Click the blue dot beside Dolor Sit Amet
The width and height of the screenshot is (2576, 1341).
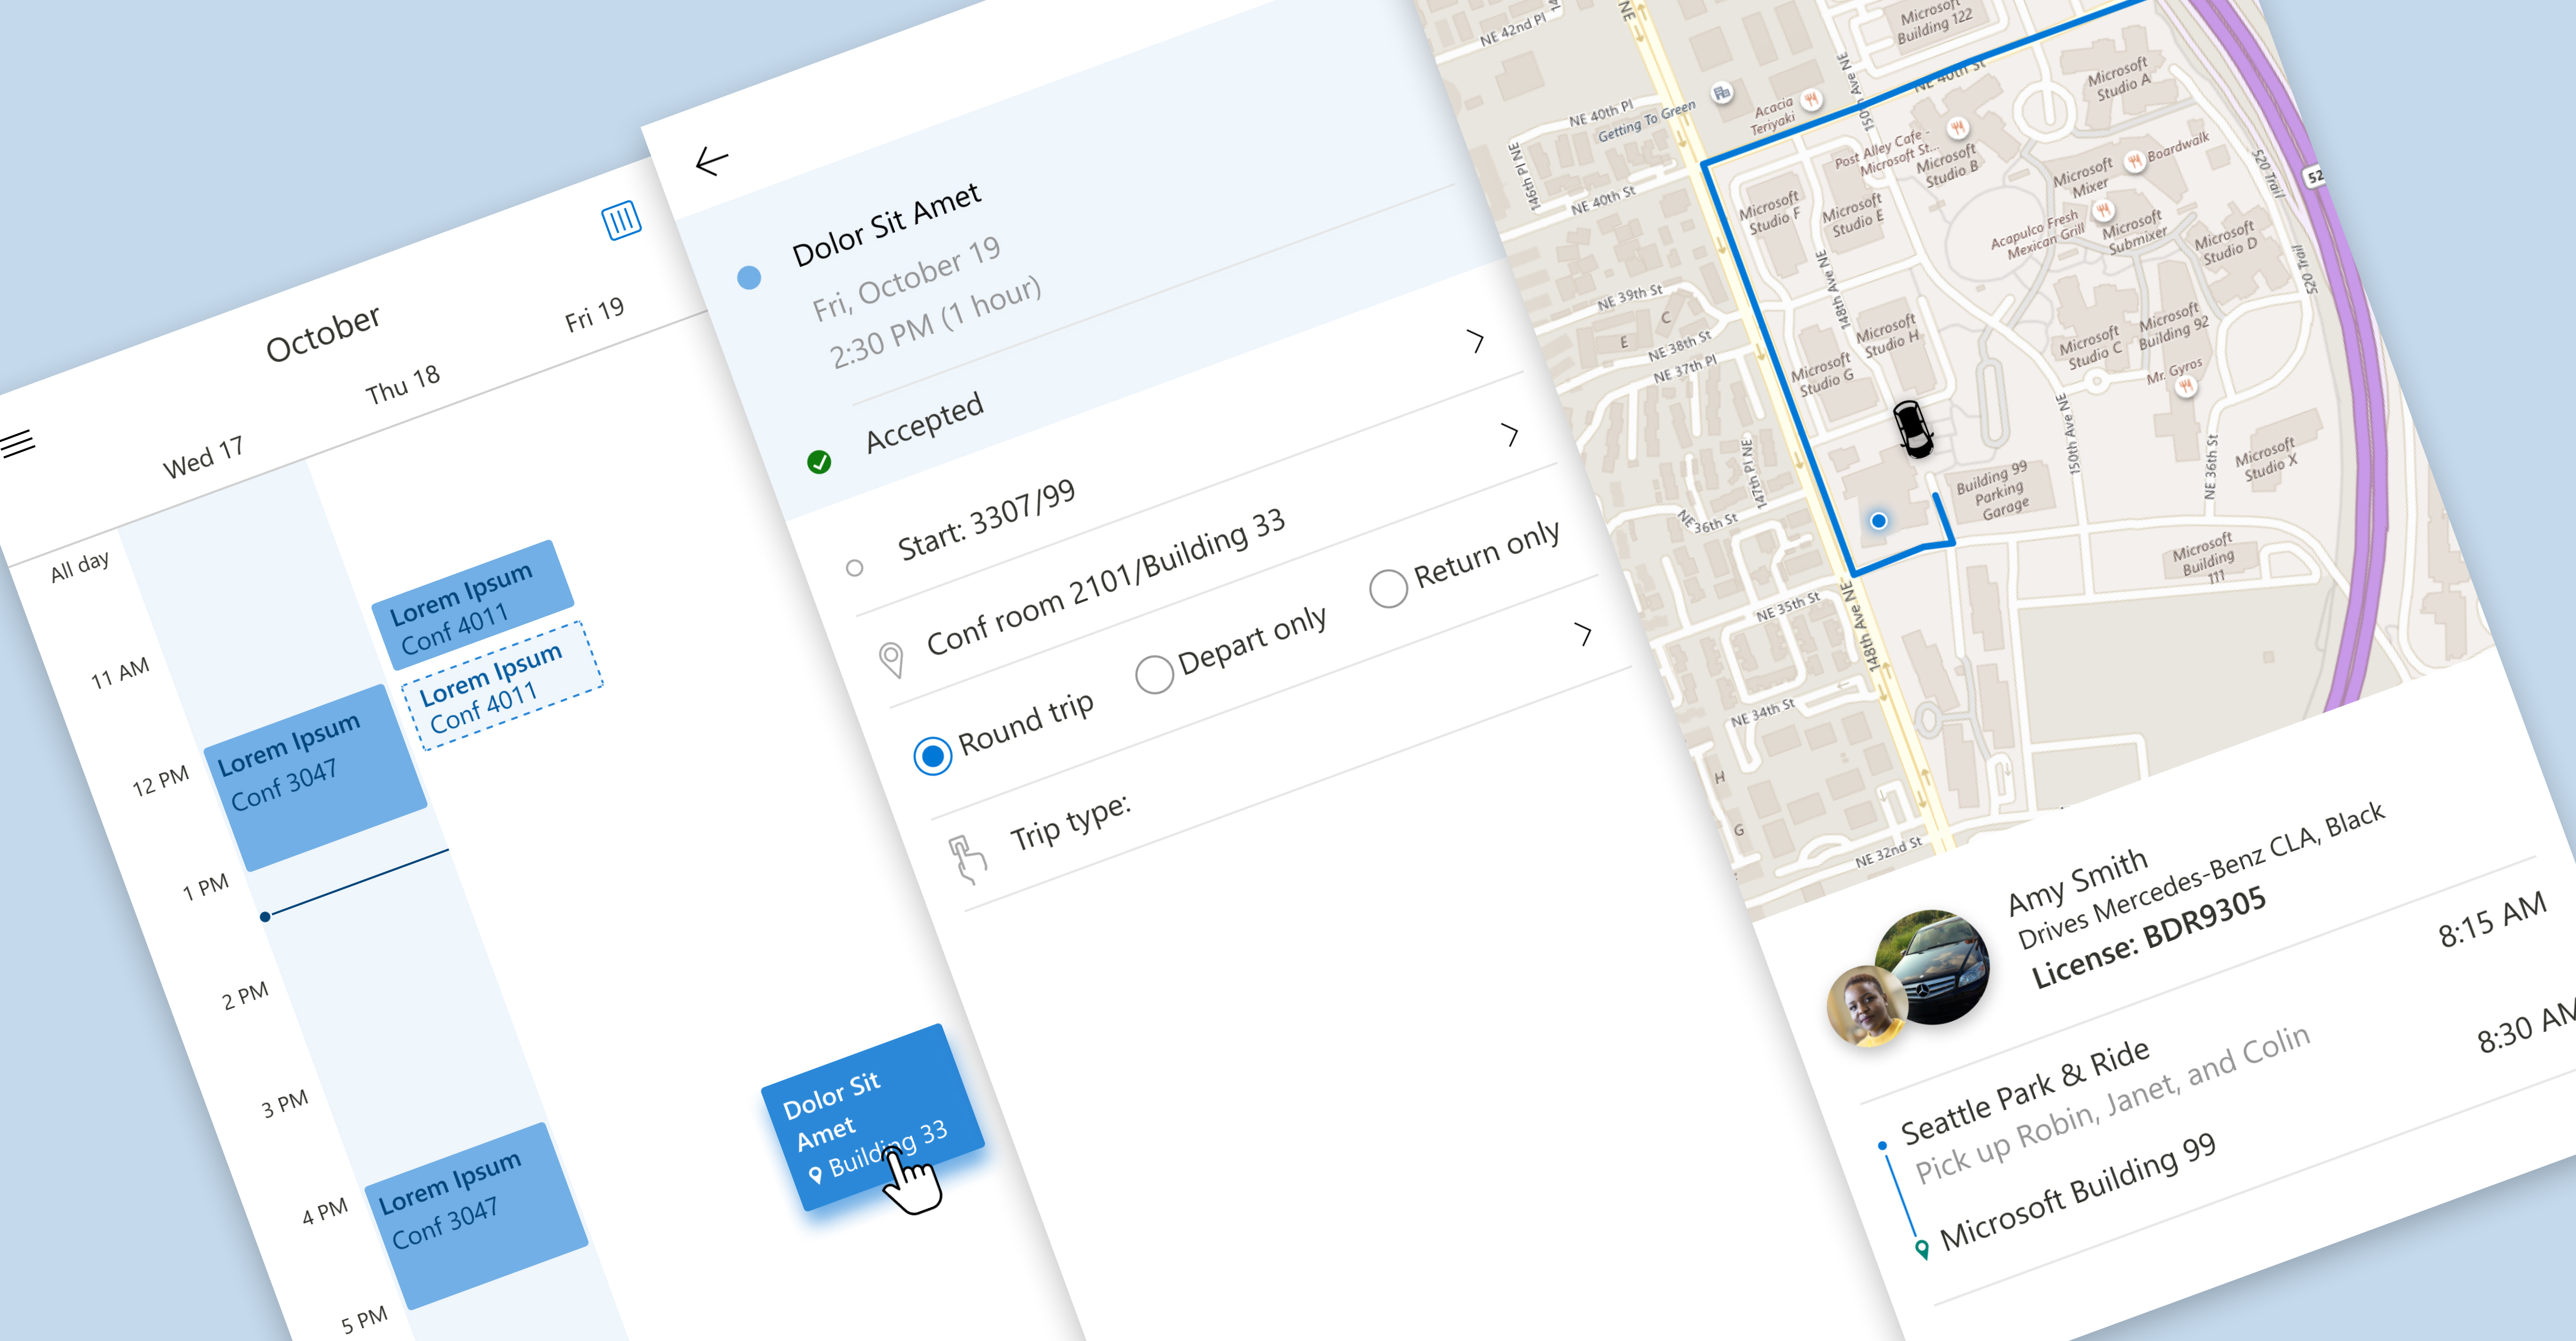(x=749, y=277)
